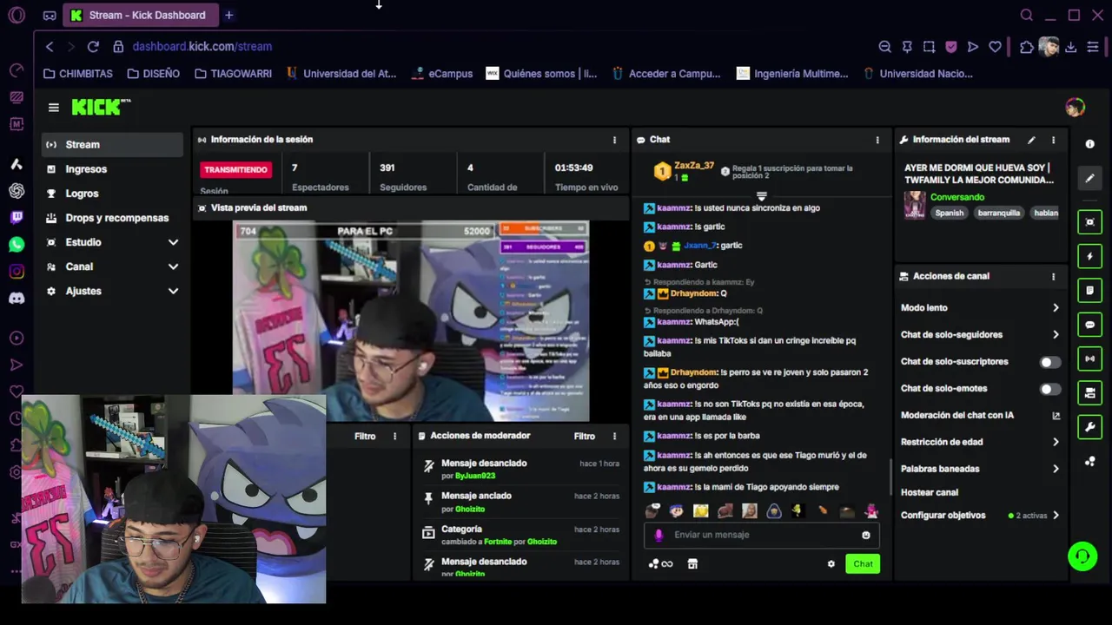Open chat settings gear icon
Viewport: 1112px width, 625px height.
831,564
